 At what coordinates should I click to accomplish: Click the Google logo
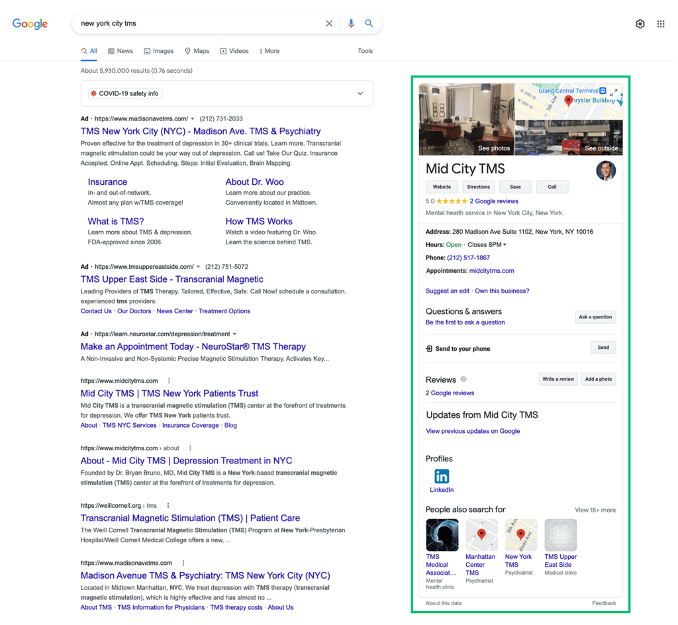(x=30, y=23)
